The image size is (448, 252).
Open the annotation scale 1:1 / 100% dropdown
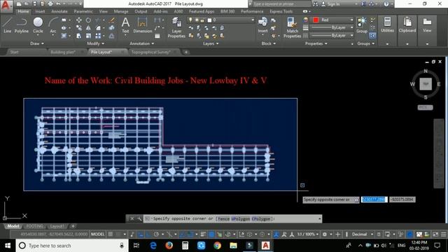pos(308,234)
